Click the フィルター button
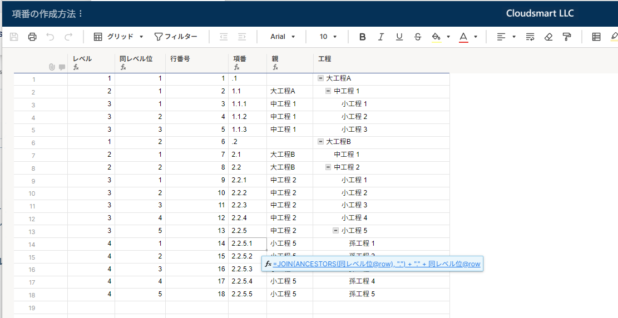 (176, 37)
